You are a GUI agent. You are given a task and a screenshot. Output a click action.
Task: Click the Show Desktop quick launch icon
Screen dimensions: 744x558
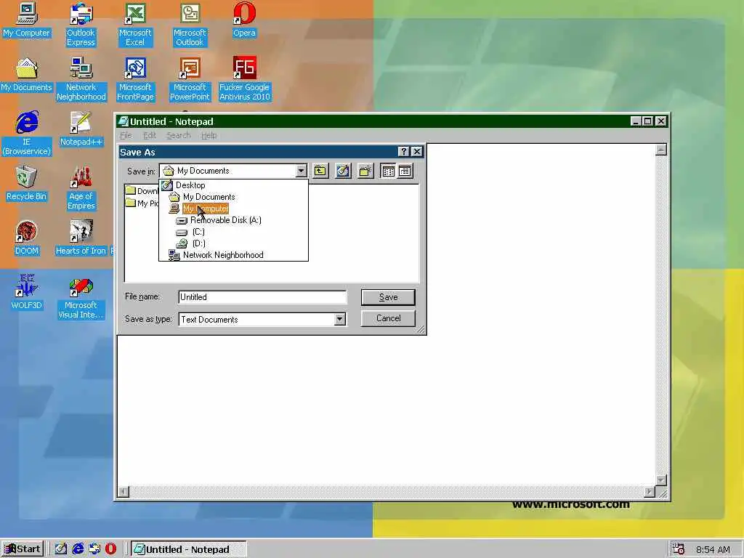pyautogui.click(x=61, y=549)
